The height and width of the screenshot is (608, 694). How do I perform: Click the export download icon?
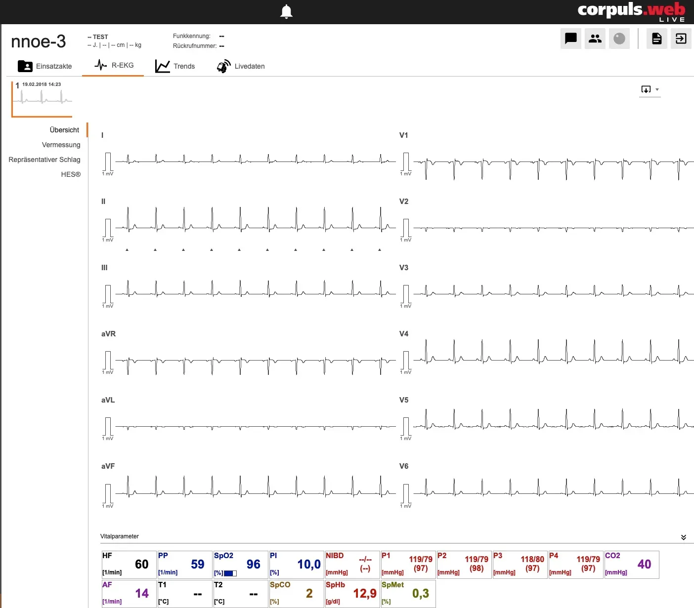(646, 89)
